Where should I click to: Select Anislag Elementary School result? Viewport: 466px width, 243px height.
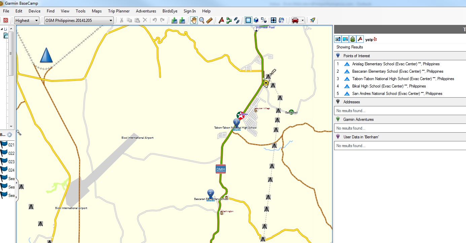[400, 64]
